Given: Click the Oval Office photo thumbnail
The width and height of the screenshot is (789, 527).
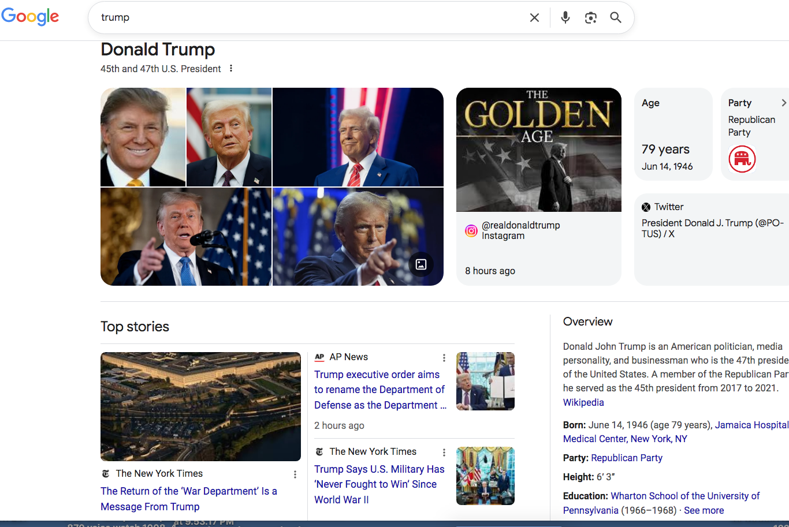Looking at the screenshot, I should (x=485, y=476).
